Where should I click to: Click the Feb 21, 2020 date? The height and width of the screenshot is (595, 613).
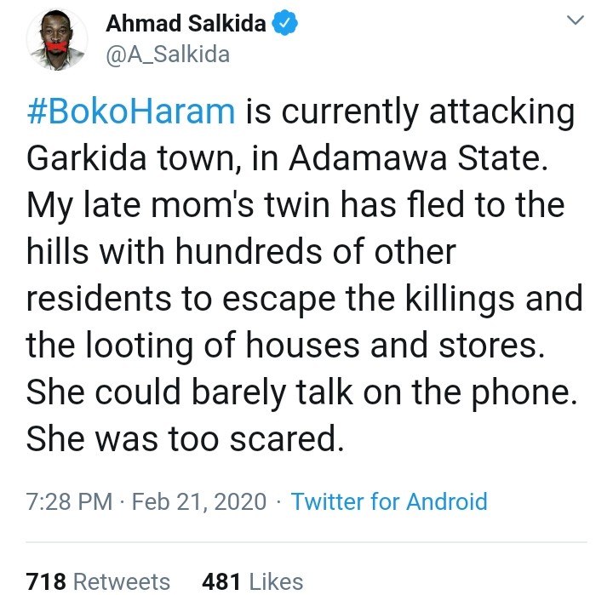pos(202,501)
